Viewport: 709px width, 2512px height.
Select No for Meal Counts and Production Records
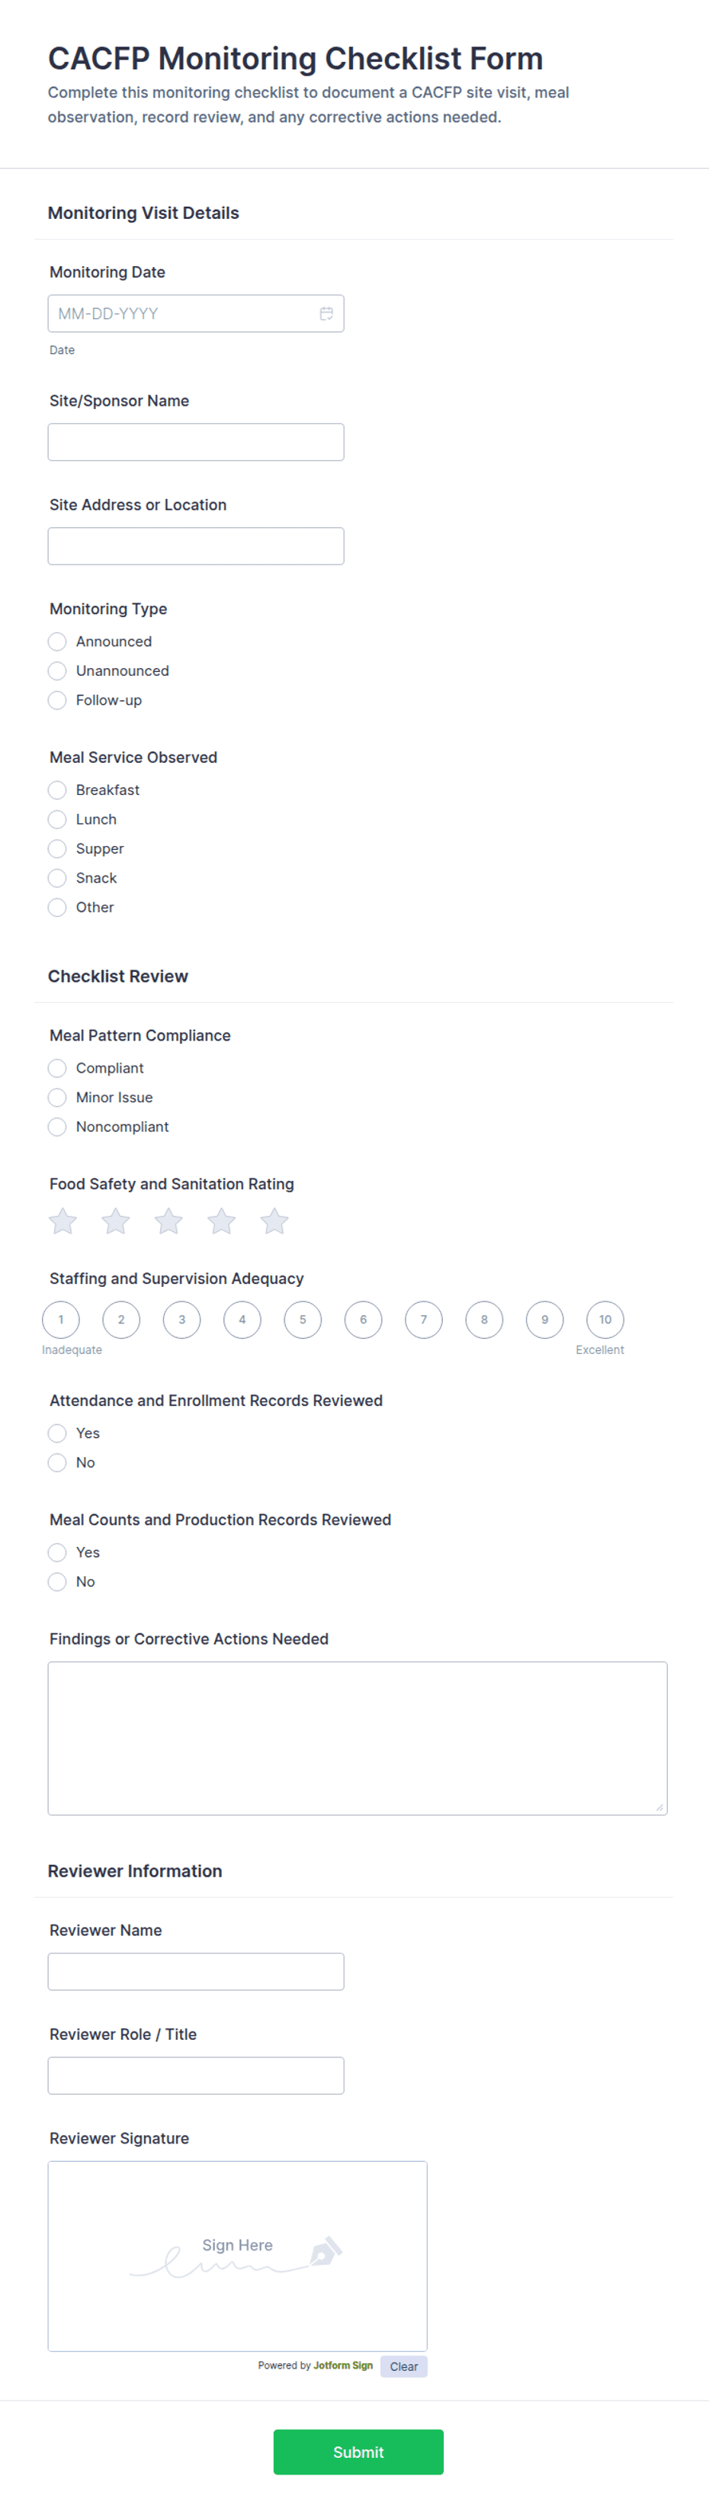[57, 1581]
